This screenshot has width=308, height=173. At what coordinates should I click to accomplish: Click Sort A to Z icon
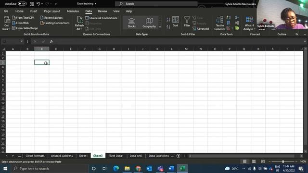point(168,19)
